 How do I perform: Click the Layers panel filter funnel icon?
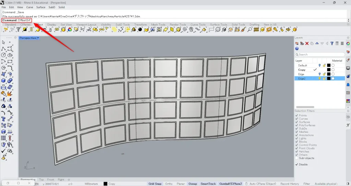point(332,43)
